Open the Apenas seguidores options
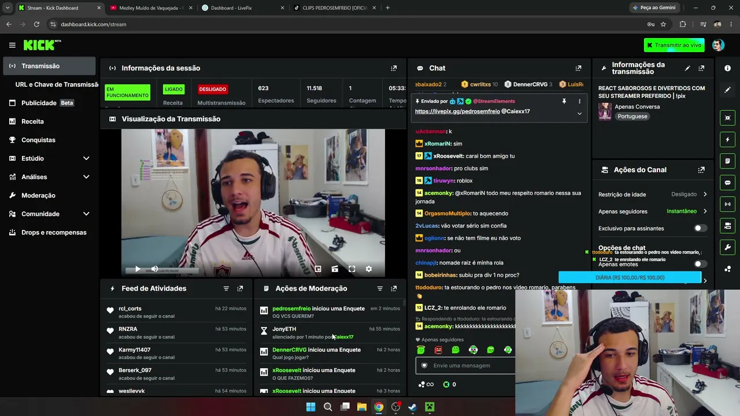This screenshot has height=416, width=740. point(652,211)
